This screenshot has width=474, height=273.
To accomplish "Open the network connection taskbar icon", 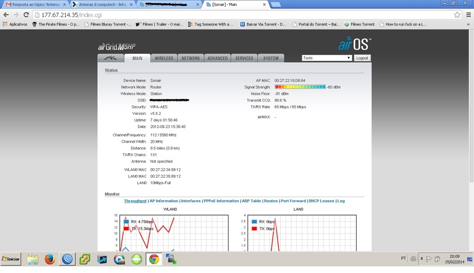I will tap(171, 259).
